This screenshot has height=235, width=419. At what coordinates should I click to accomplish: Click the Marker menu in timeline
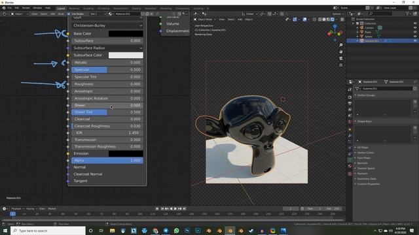click(52, 209)
